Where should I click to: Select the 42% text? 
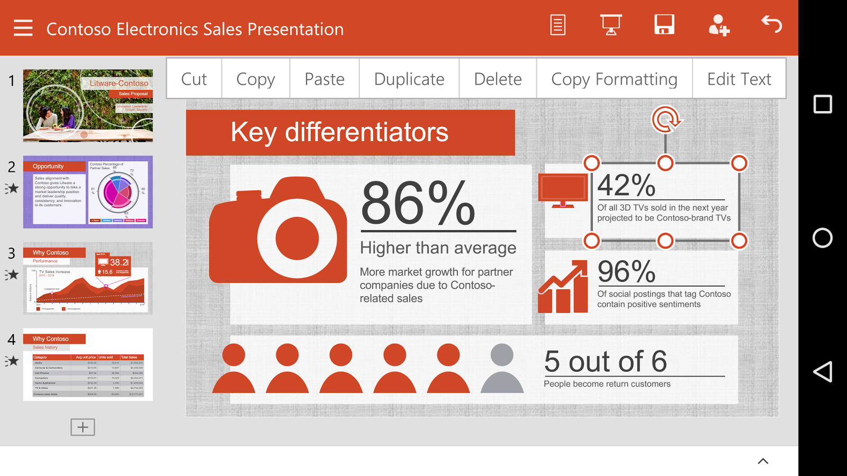[626, 185]
